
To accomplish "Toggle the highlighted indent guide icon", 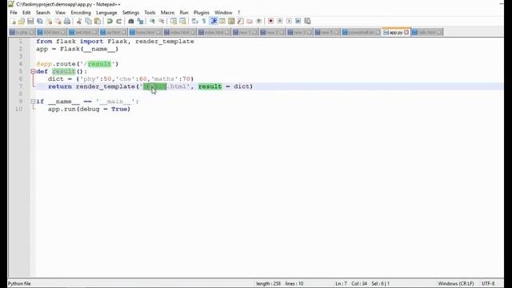I will coord(214,22).
